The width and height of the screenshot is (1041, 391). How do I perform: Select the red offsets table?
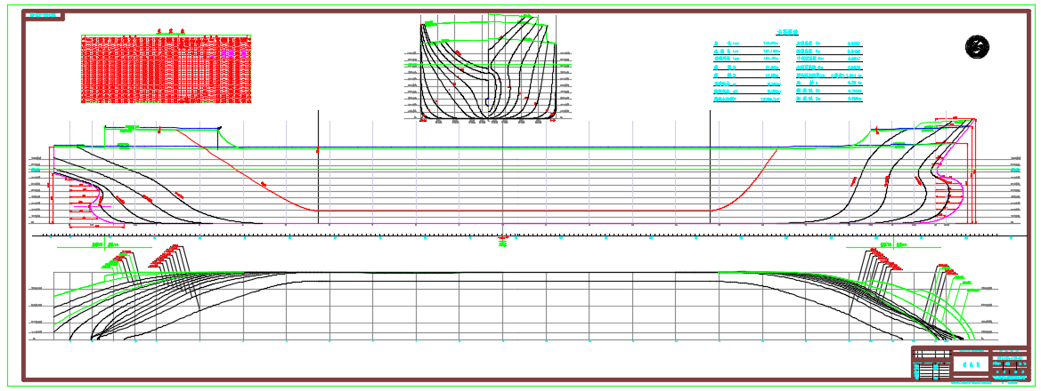click(x=166, y=68)
